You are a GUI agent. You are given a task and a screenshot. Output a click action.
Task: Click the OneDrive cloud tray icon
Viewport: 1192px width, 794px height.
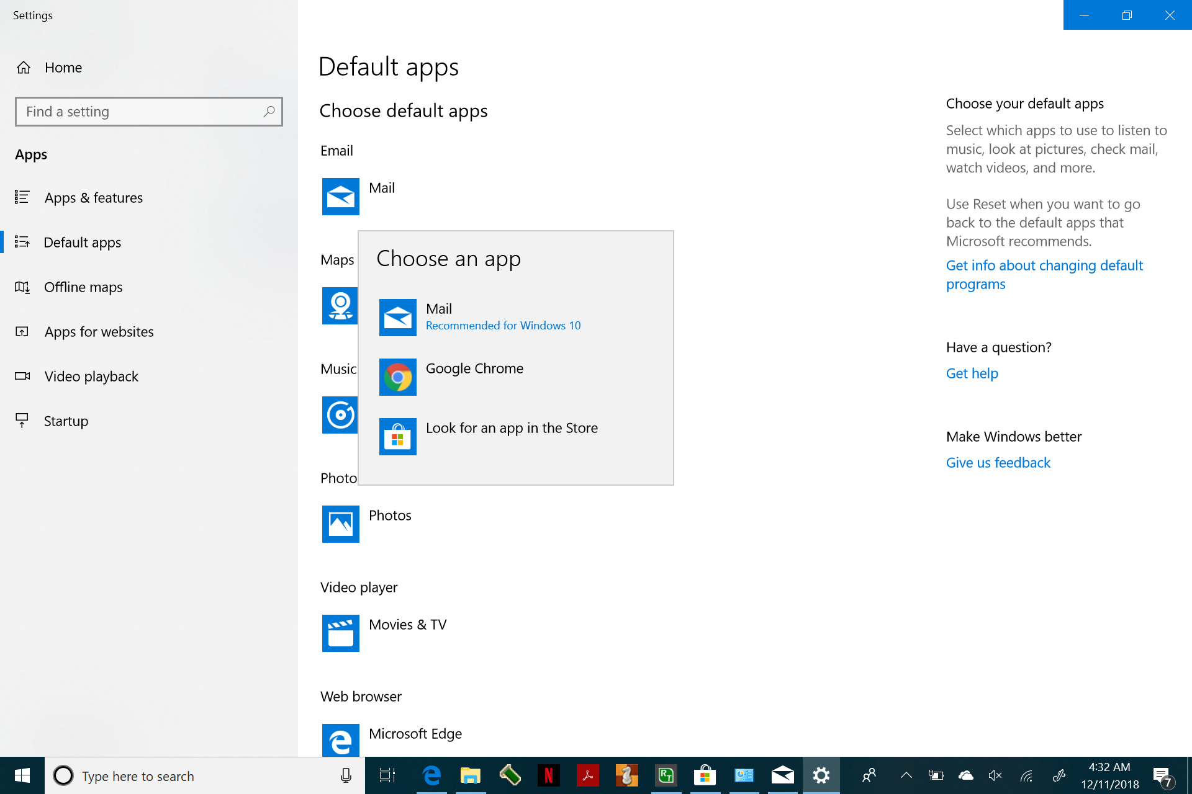[966, 775]
